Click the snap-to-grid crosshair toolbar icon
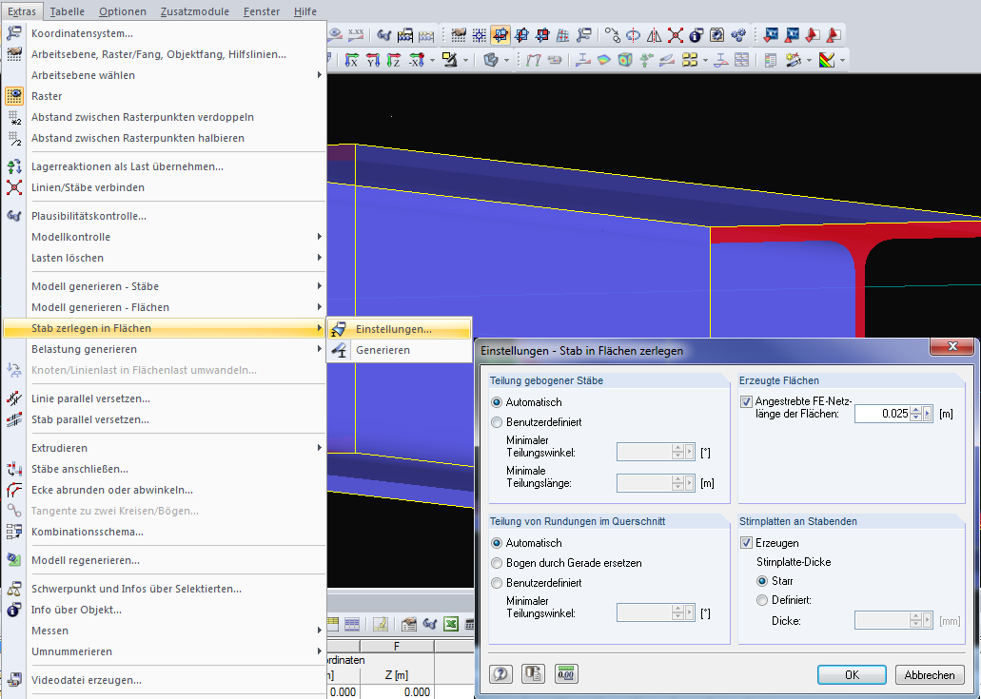This screenshot has height=699, width=981. tap(480, 35)
